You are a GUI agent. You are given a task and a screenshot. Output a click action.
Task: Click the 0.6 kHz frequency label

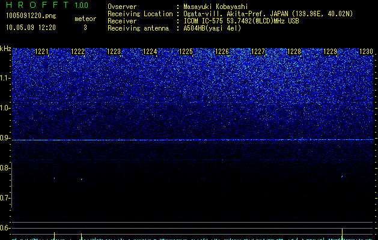(x=5, y=228)
